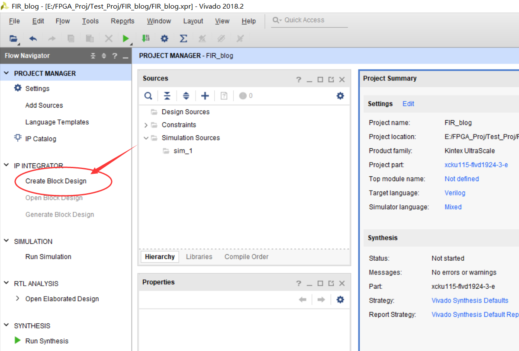
Task: Click the xcku115-flvd1924-3-e project part link
Action: click(x=476, y=165)
